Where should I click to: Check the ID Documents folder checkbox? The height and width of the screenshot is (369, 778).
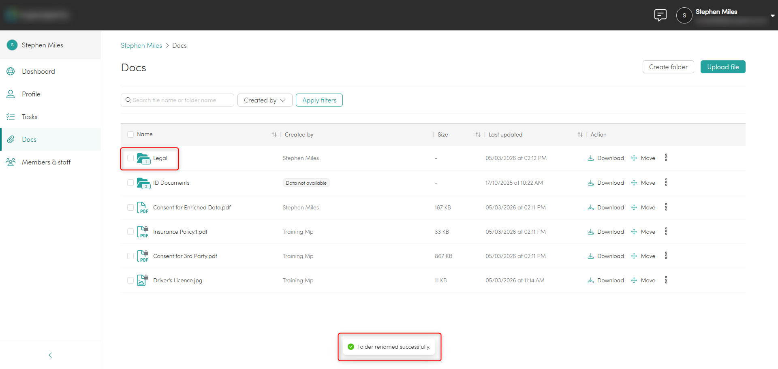[x=130, y=183]
